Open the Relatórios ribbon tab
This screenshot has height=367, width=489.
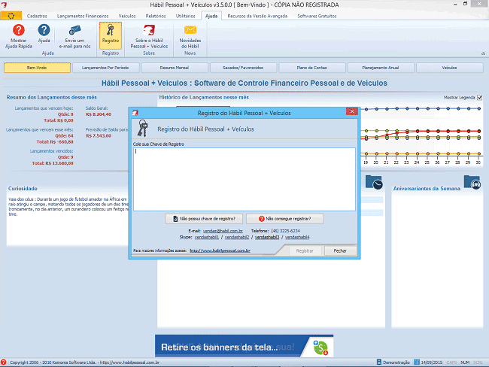(x=156, y=16)
